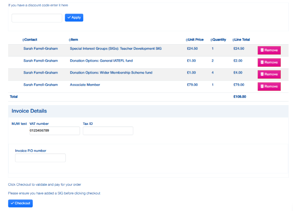
Task: Focus the discount code text field
Action: coord(37,18)
